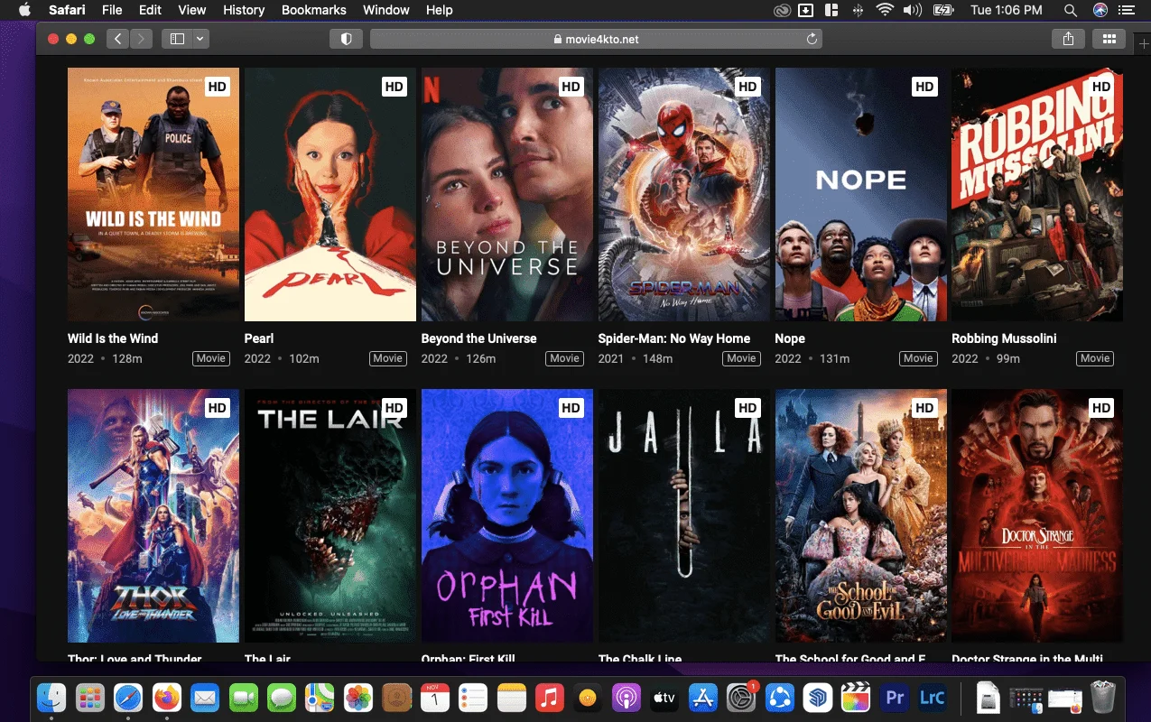Open the Wild Is the Wind poster
This screenshot has height=722, width=1151.
(x=153, y=194)
